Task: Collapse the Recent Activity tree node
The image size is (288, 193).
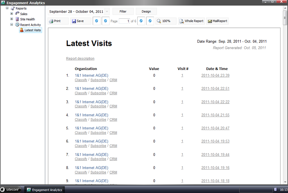Action: point(12,25)
